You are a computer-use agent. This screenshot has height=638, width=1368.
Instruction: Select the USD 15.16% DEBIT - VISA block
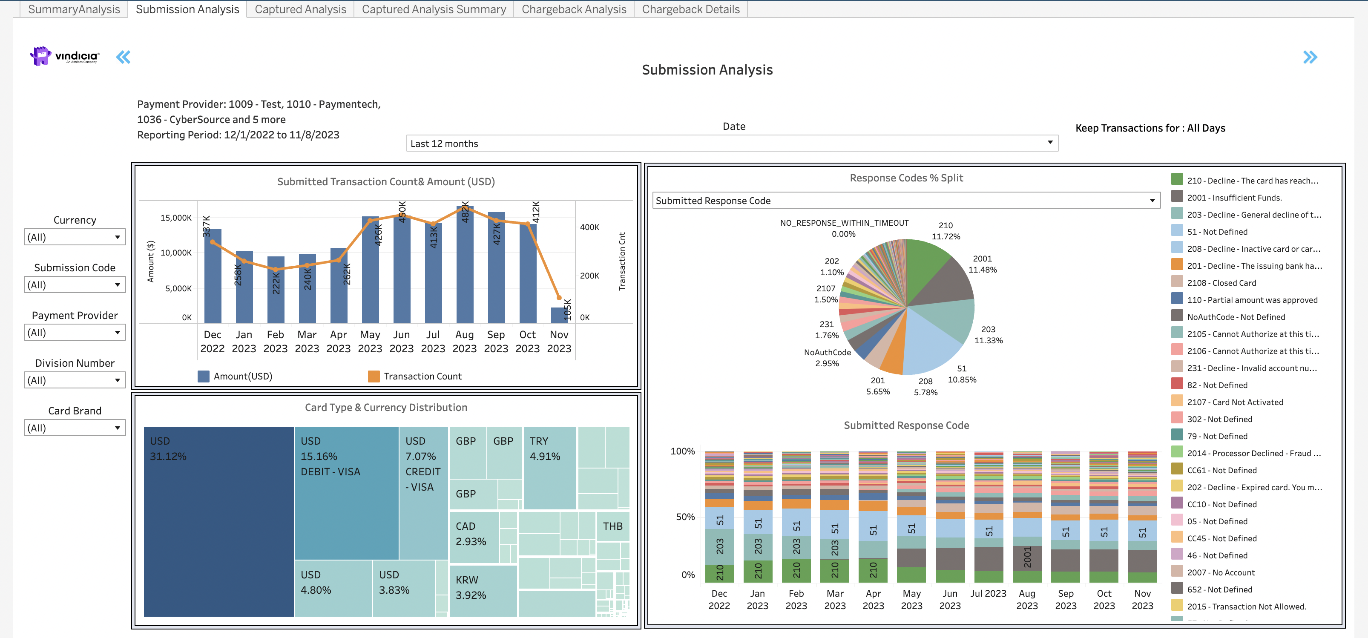[x=346, y=492]
